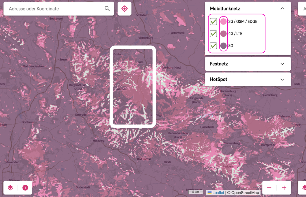Click the magnifier search icon

point(107,9)
